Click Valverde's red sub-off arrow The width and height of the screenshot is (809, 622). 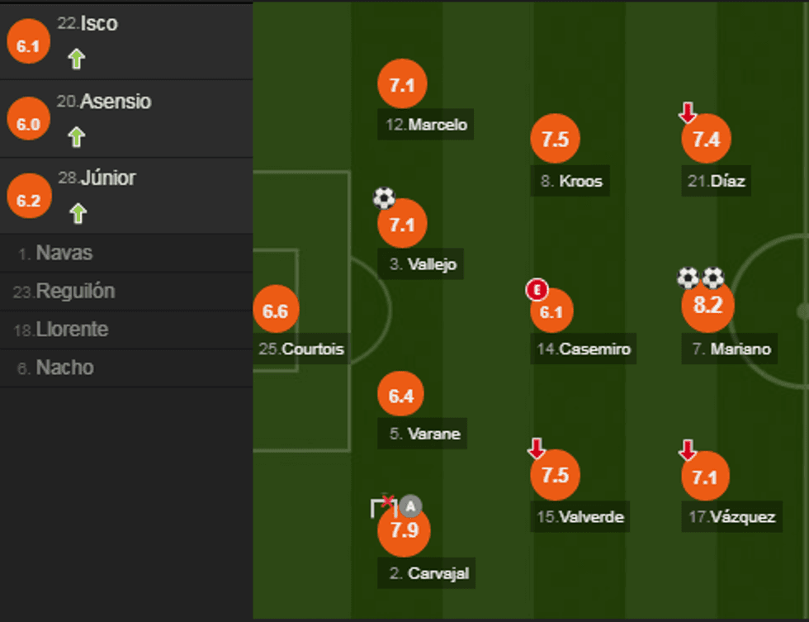pyautogui.click(x=537, y=449)
